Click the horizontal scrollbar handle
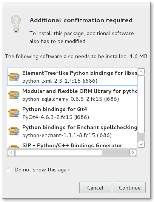The height and width of the screenshot is (202, 154). [59, 153]
